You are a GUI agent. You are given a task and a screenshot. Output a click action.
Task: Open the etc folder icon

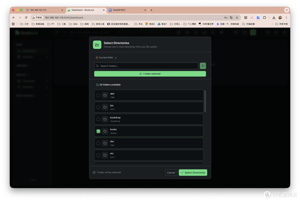(105, 155)
